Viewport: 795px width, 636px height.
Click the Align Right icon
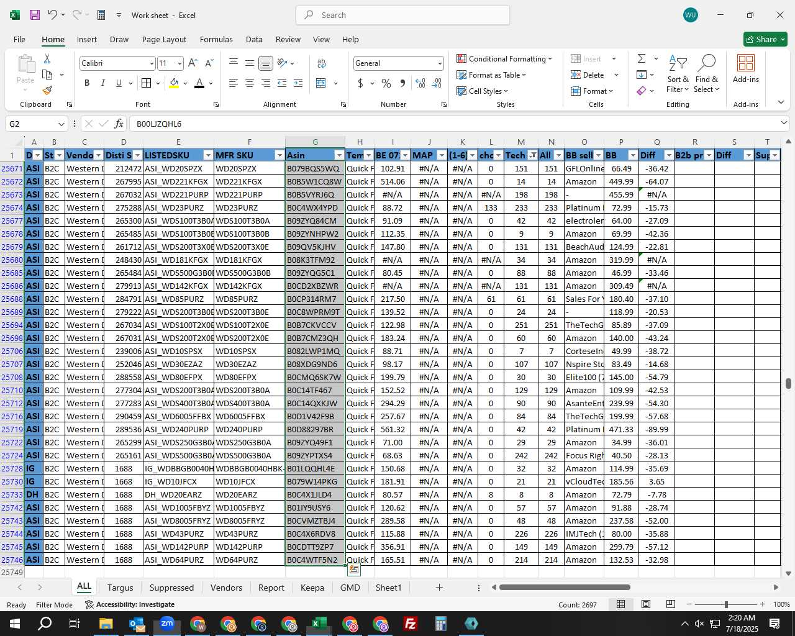coord(265,83)
